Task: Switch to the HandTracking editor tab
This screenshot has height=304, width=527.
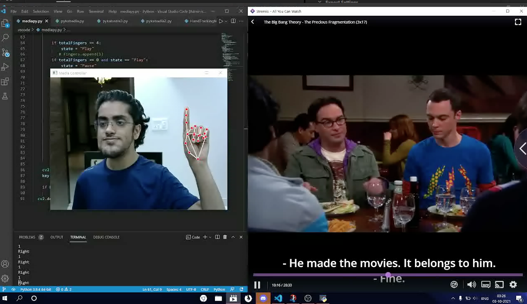Action: pyautogui.click(x=200, y=21)
